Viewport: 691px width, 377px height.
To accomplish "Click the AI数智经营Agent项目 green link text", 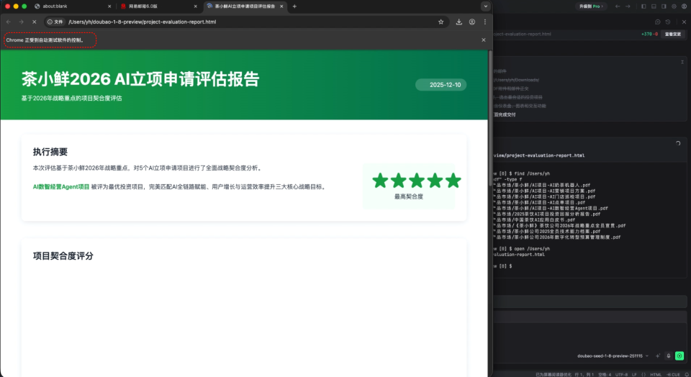I will 60,187.
